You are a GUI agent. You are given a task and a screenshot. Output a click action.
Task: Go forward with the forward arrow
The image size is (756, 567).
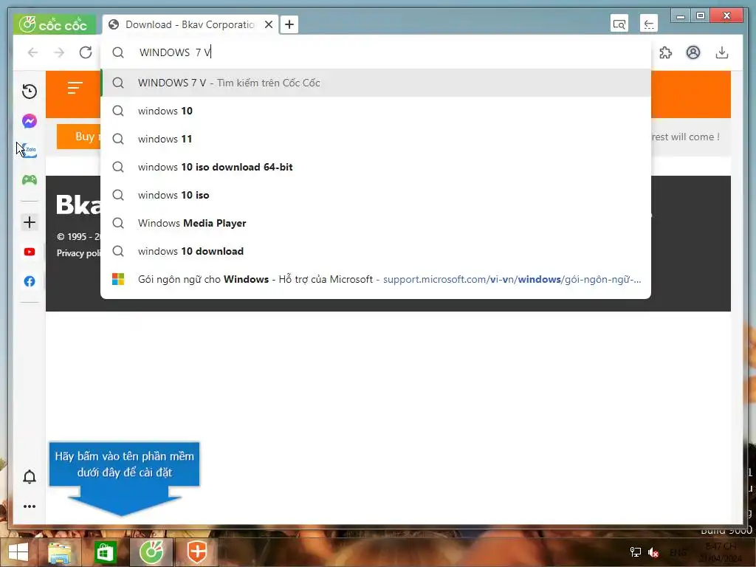(59, 52)
